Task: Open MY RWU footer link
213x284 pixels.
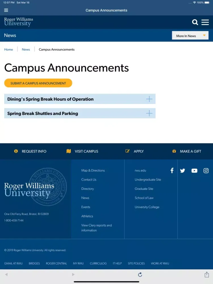Action: tap(78, 263)
